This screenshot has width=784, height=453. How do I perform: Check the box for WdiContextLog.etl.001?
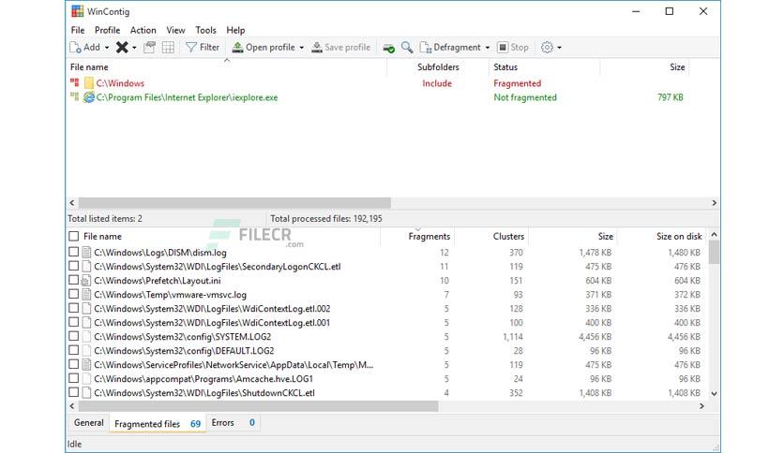click(73, 322)
